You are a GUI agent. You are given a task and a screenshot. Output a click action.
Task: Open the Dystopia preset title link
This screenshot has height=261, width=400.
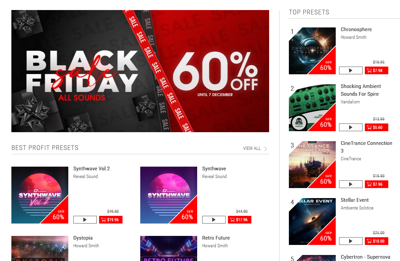click(83, 238)
